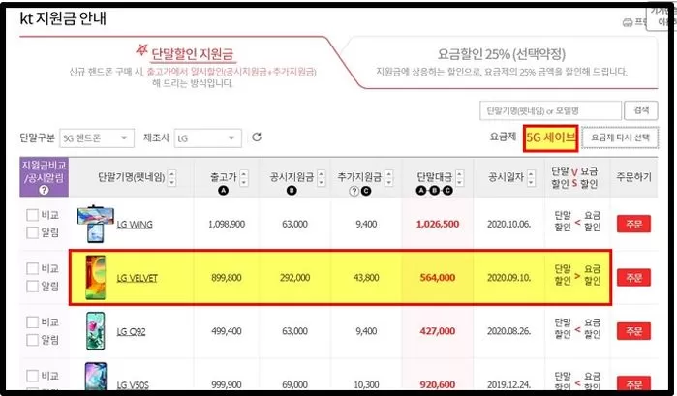Image resolution: width=677 pixels, height=396 pixels.
Task: Open the LG V50S device link
Action: click(x=133, y=384)
